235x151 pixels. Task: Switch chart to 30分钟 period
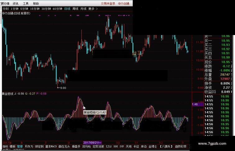pyautogui.click(x=46, y=9)
